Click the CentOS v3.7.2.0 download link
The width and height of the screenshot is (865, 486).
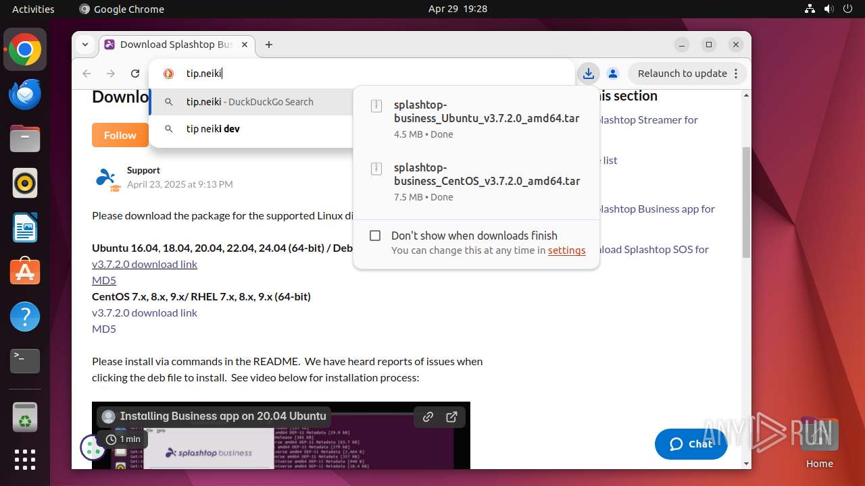145,313
